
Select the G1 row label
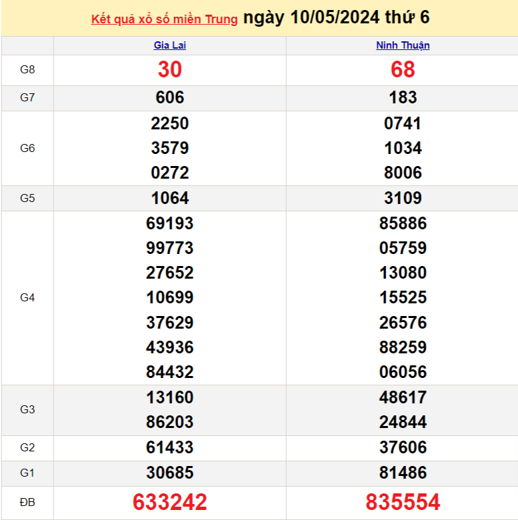[x=27, y=473]
